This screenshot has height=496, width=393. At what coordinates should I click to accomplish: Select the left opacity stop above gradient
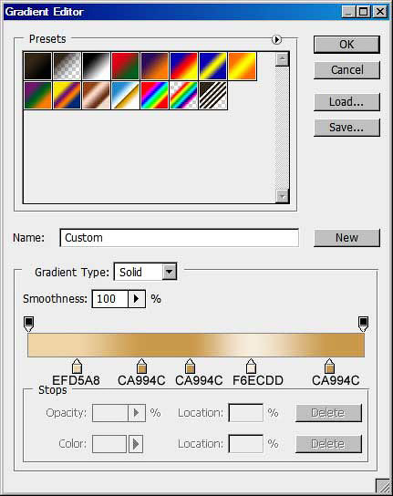coord(29,324)
